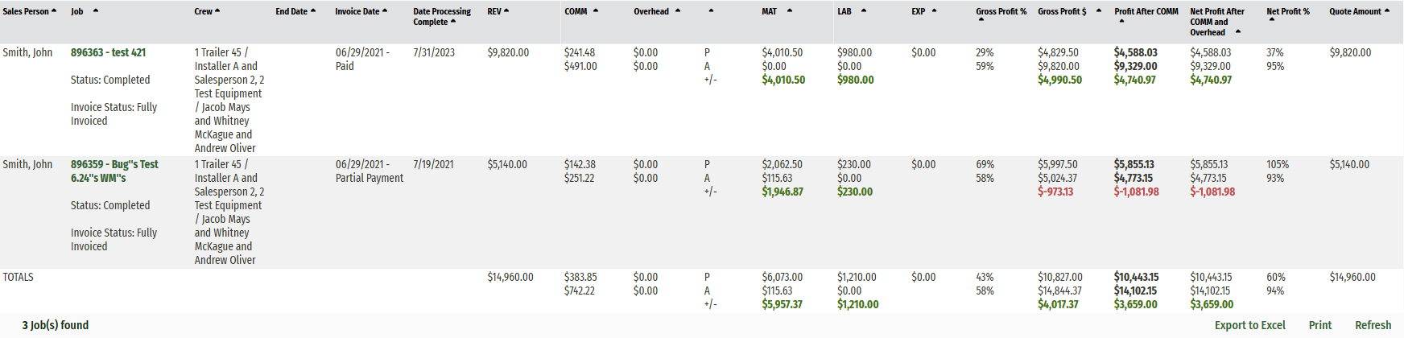Screen dimensions: 1404x338
Task: Print the job report
Action: pyautogui.click(x=1319, y=325)
